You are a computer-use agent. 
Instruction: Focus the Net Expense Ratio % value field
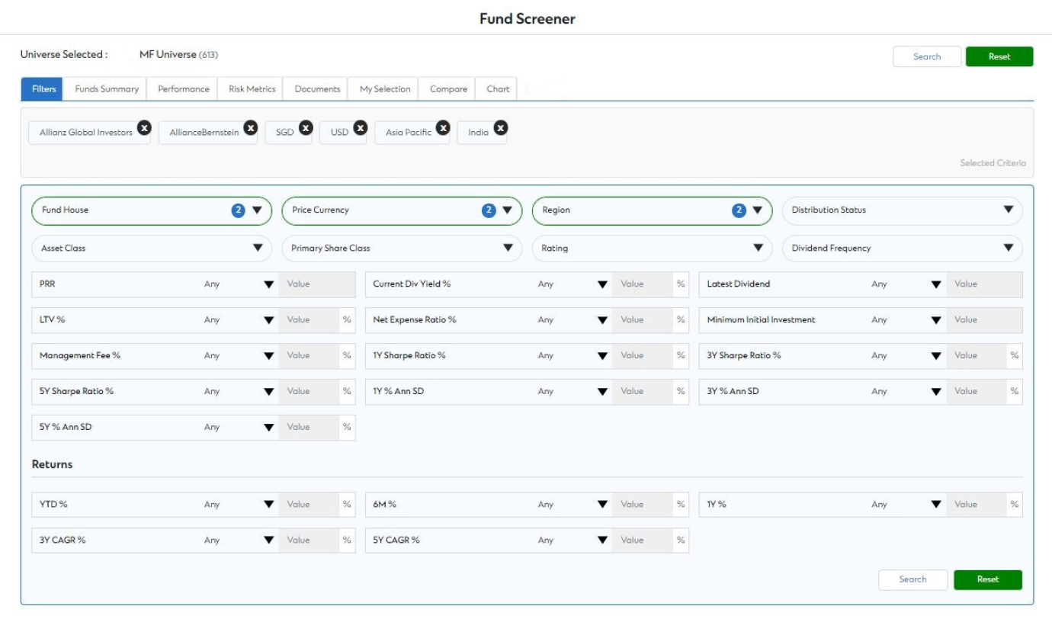coord(643,320)
